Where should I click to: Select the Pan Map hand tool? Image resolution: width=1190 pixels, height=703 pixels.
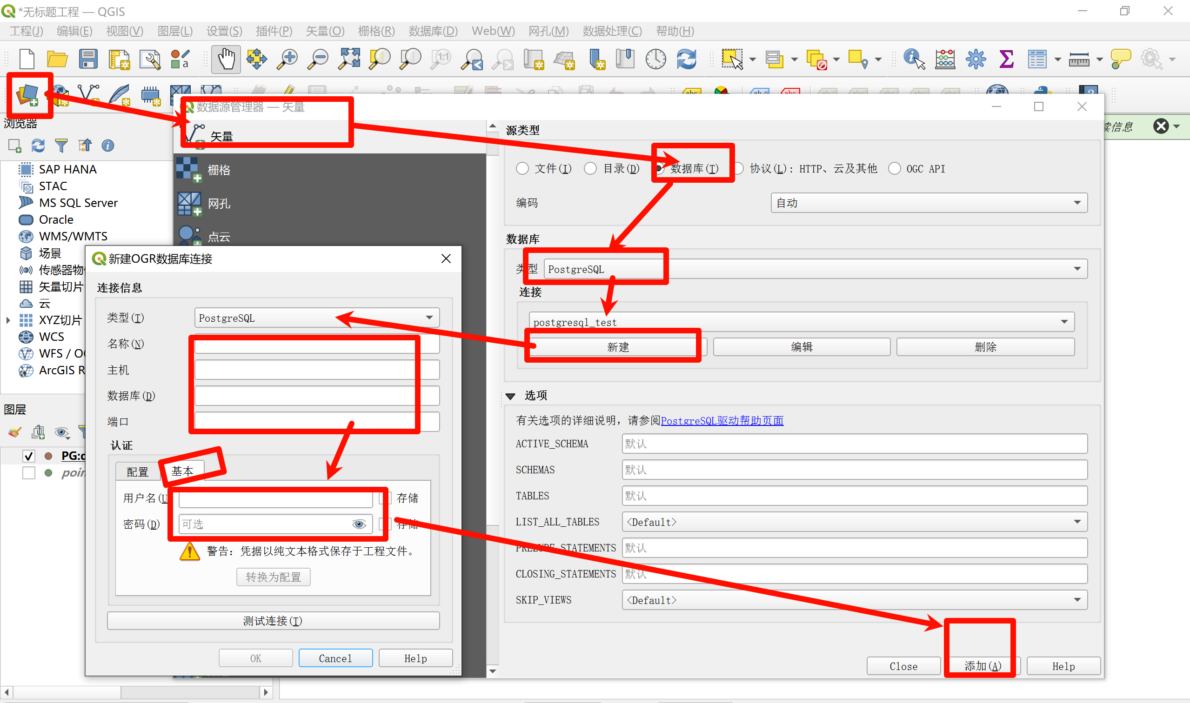[x=226, y=59]
